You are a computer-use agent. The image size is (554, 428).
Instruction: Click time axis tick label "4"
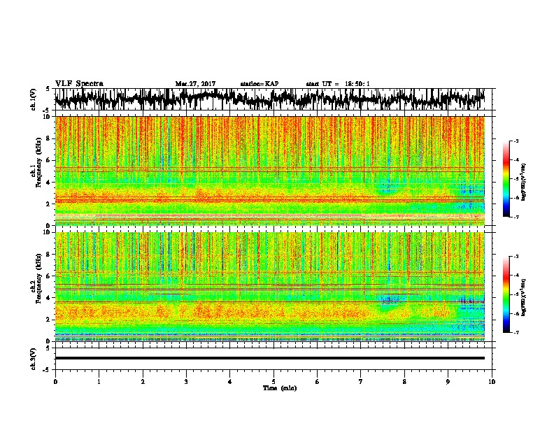(x=229, y=382)
